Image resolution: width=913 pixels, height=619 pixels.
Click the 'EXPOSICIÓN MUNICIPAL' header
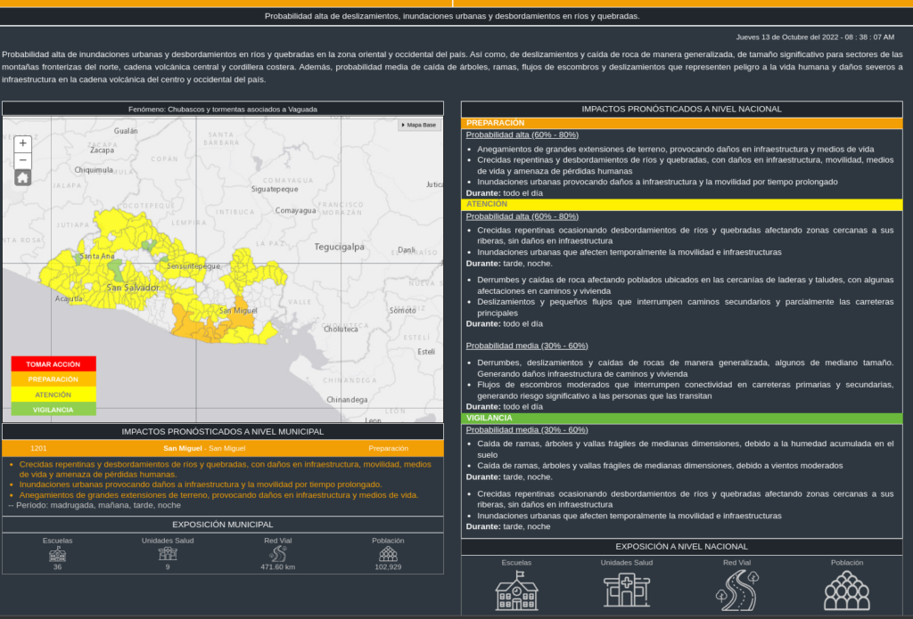click(222, 525)
